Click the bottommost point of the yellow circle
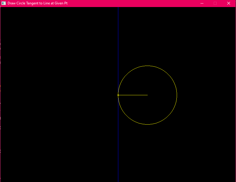 click(x=147, y=124)
